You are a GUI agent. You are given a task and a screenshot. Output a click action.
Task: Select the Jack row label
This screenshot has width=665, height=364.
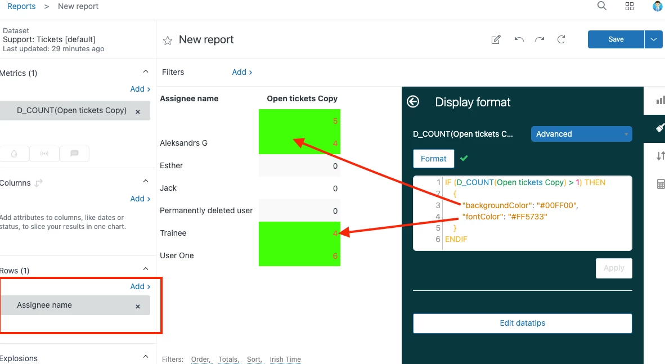coord(168,188)
